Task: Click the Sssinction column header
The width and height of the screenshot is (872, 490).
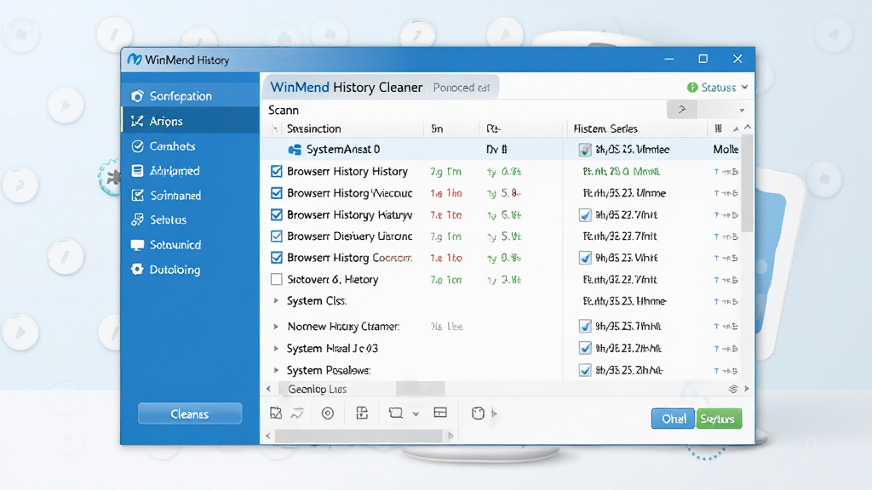Action: tap(313, 129)
